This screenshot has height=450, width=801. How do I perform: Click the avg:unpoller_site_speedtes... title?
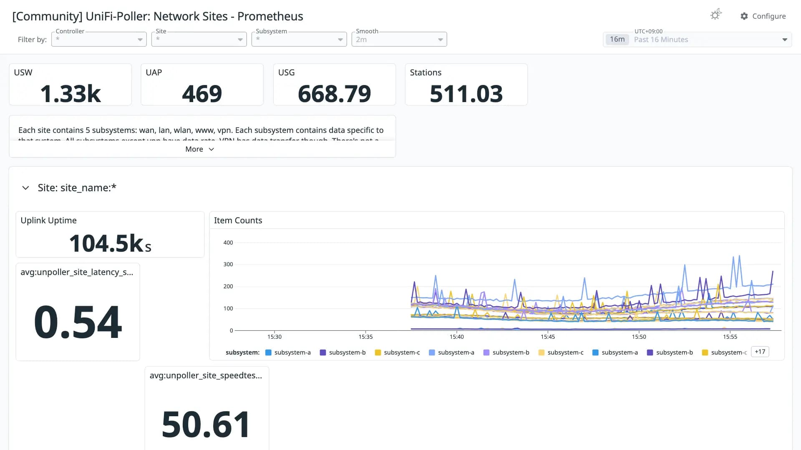[206, 375]
